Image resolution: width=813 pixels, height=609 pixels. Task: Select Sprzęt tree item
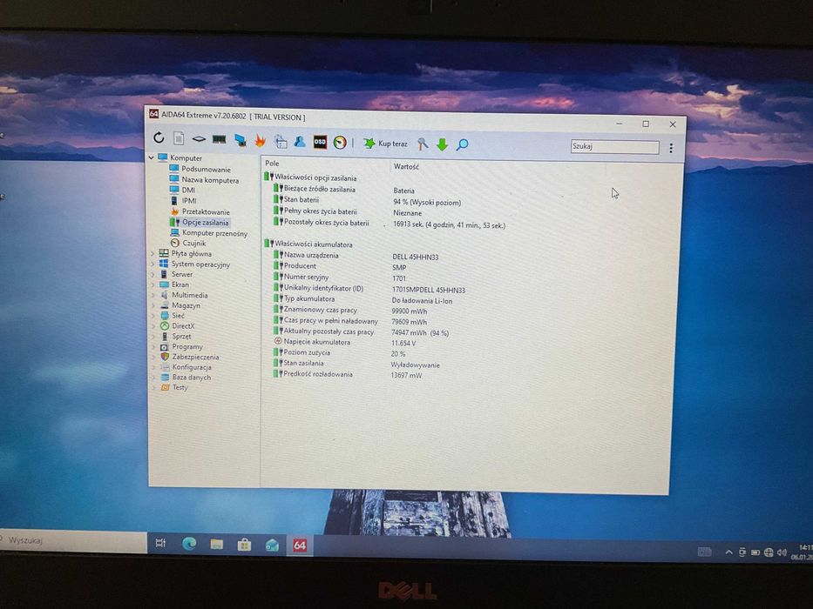[181, 337]
